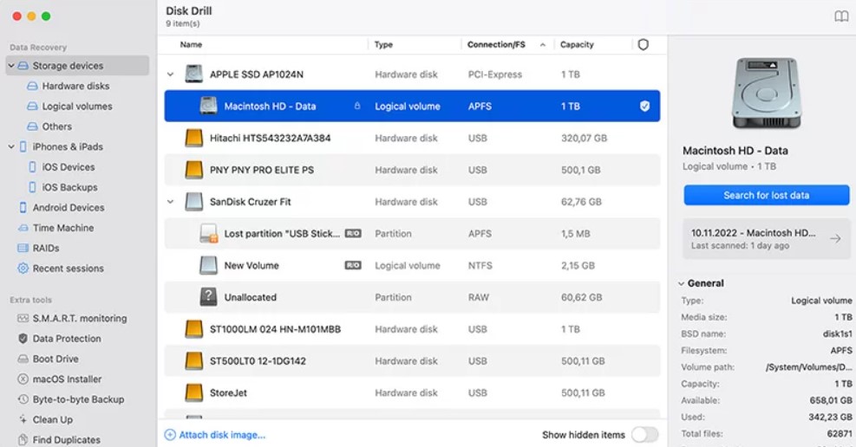The width and height of the screenshot is (856, 447).
Task: Click the 320,07 GB capacity cell
Action: coord(585,138)
